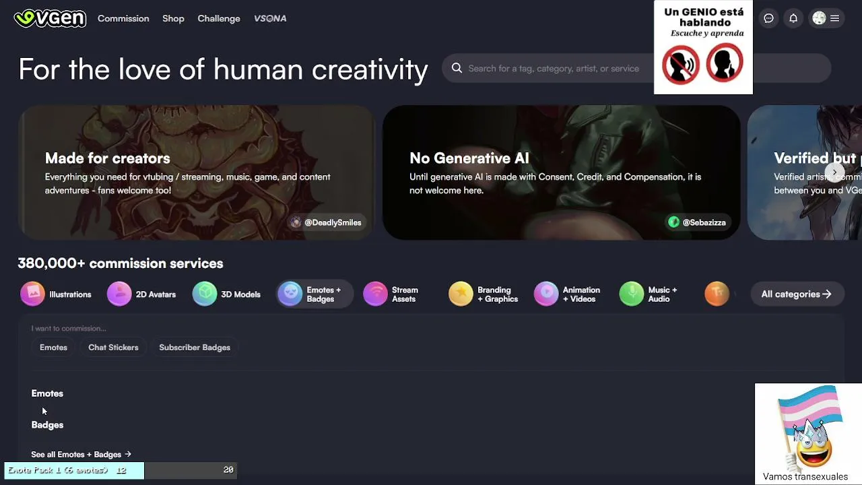
Task: Click the 3D Models cube icon
Action: 205,294
